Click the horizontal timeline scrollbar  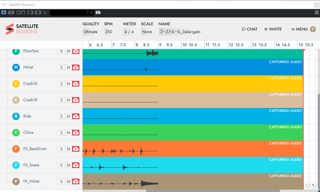213,191
